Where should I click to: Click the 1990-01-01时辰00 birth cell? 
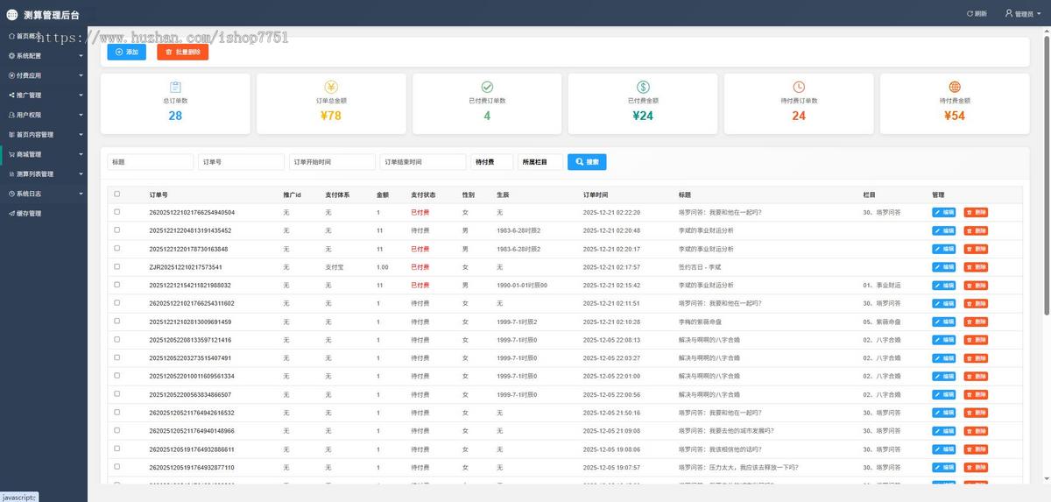coord(522,286)
